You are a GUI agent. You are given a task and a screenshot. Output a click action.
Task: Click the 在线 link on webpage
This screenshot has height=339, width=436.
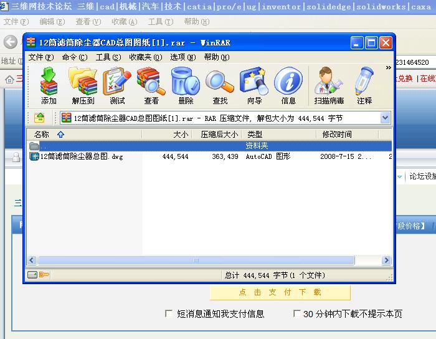click(x=428, y=79)
